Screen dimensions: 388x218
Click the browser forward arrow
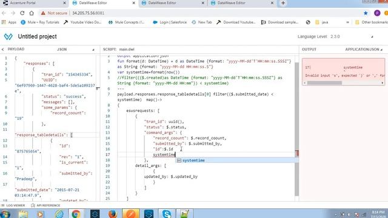tap(13, 13)
